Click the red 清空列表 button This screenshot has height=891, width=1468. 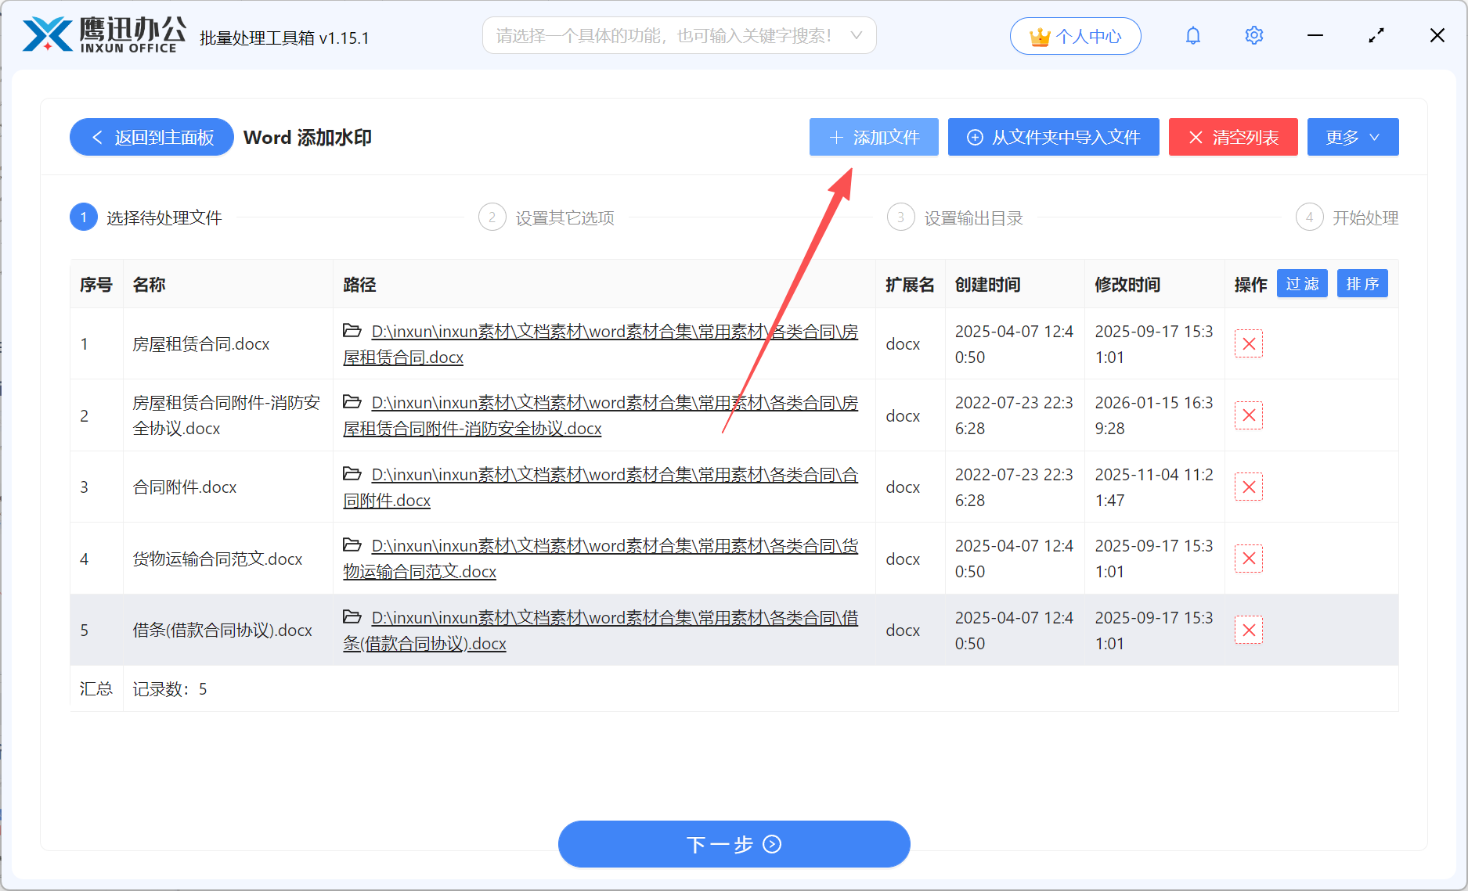[1233, 137]
